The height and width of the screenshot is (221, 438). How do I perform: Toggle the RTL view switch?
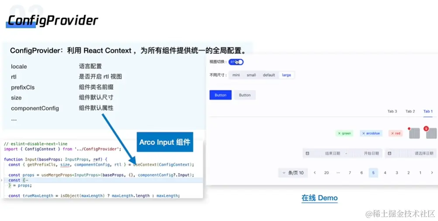point(236,62)
